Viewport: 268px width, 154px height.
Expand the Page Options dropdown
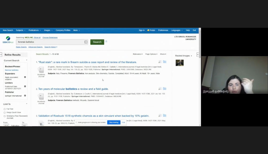pos(151,54)
